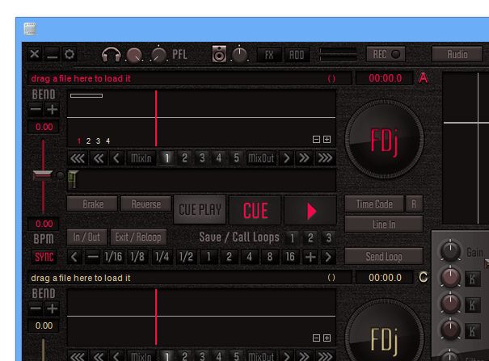Jump to track end on deck A
The image size is (489, 361).
pos(325,158)
